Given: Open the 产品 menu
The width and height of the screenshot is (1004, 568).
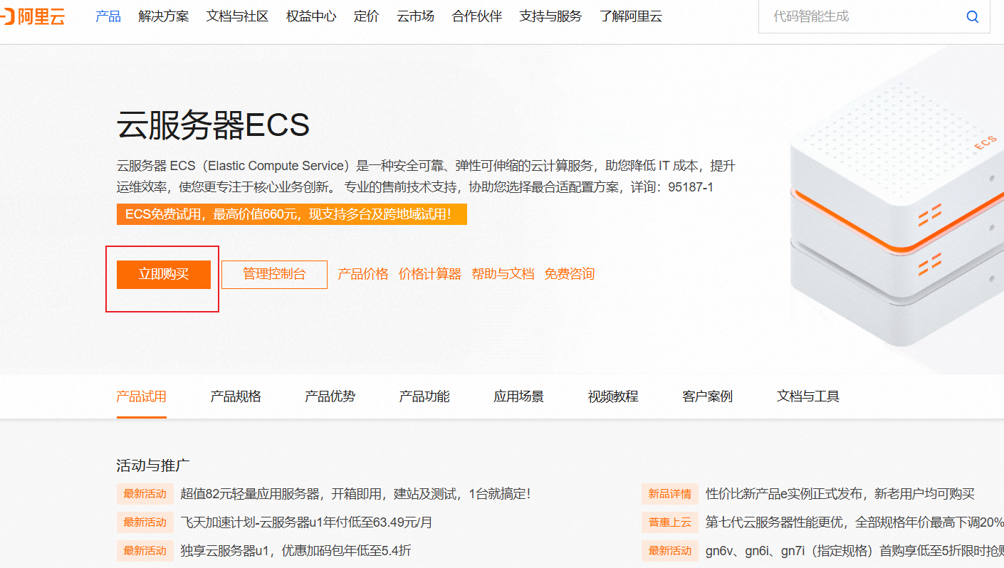Looking at the screenshot, I should [108, 16].
